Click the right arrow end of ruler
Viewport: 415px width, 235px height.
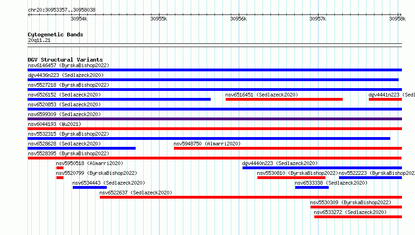(400, 14)
